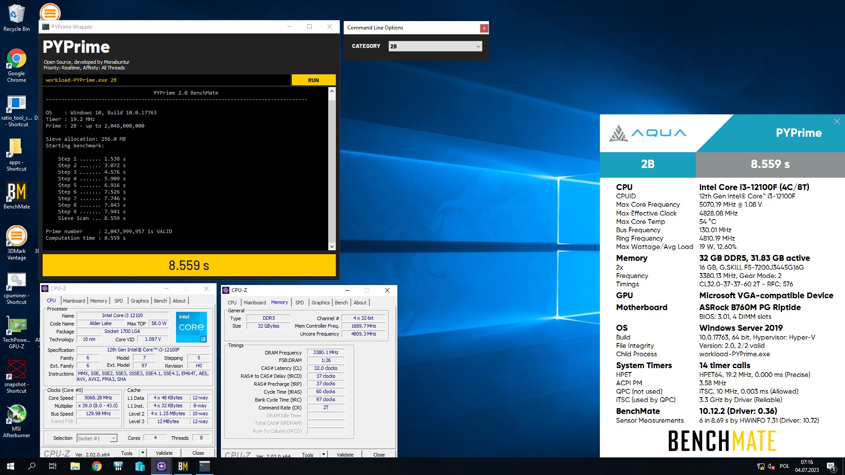Click Close button in right CPU-Z

379,455
